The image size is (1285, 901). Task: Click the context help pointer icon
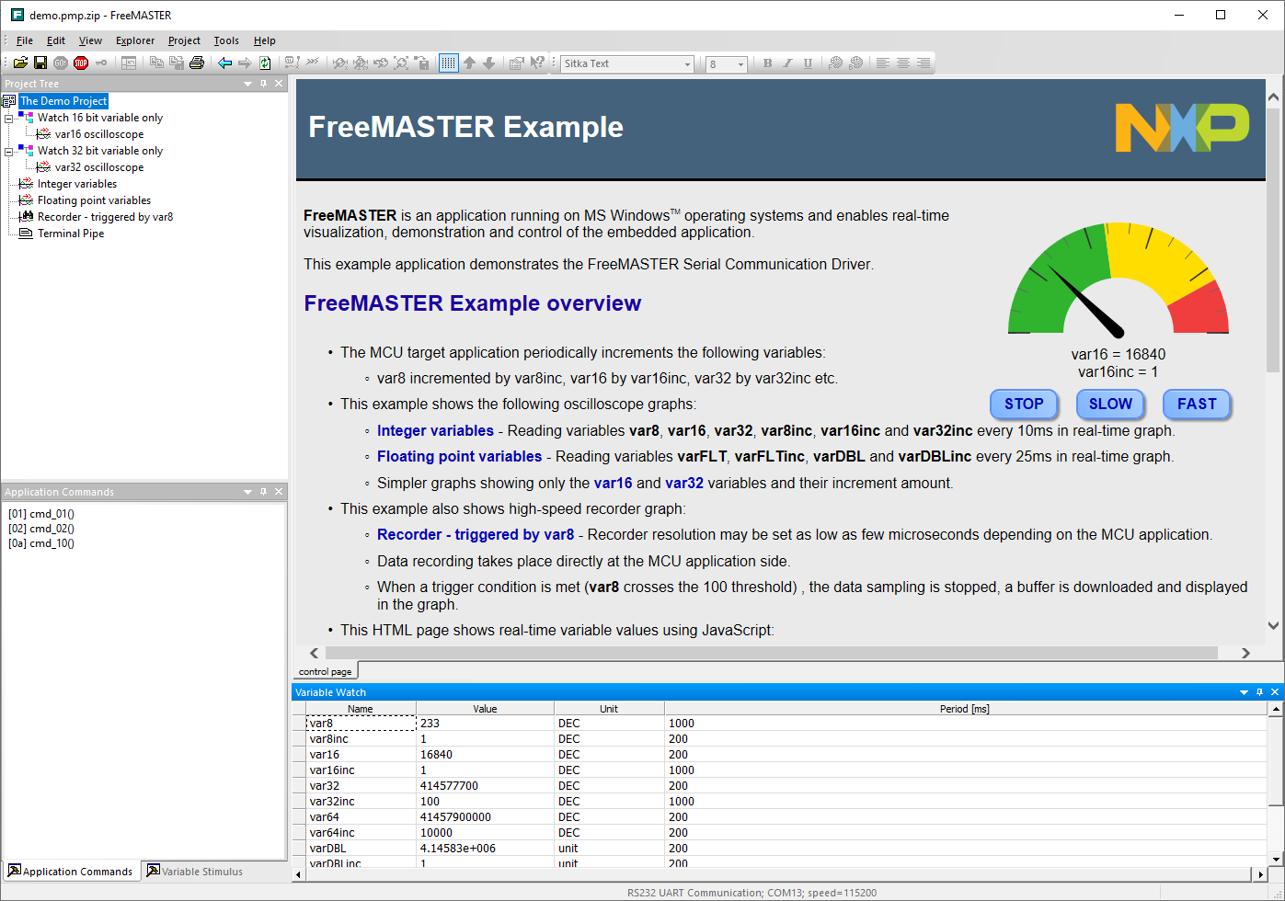[x=537, y=63]
